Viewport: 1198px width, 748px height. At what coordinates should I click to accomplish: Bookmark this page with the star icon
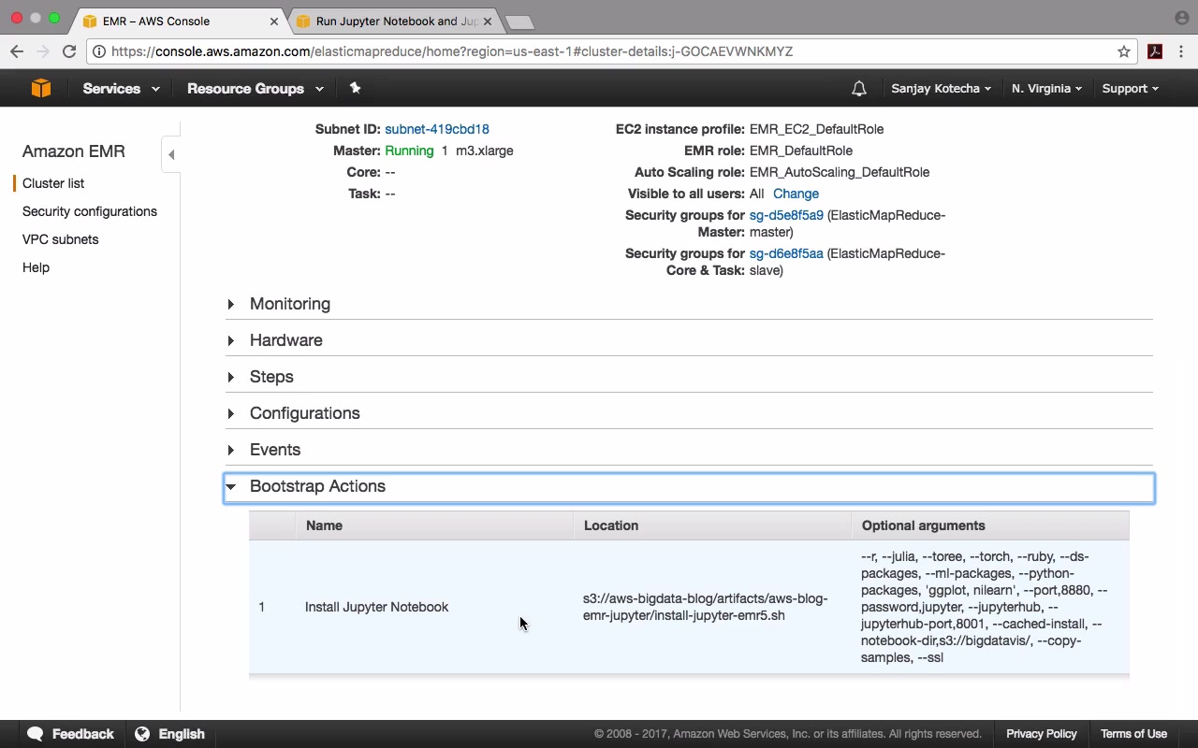[1124, 51]
